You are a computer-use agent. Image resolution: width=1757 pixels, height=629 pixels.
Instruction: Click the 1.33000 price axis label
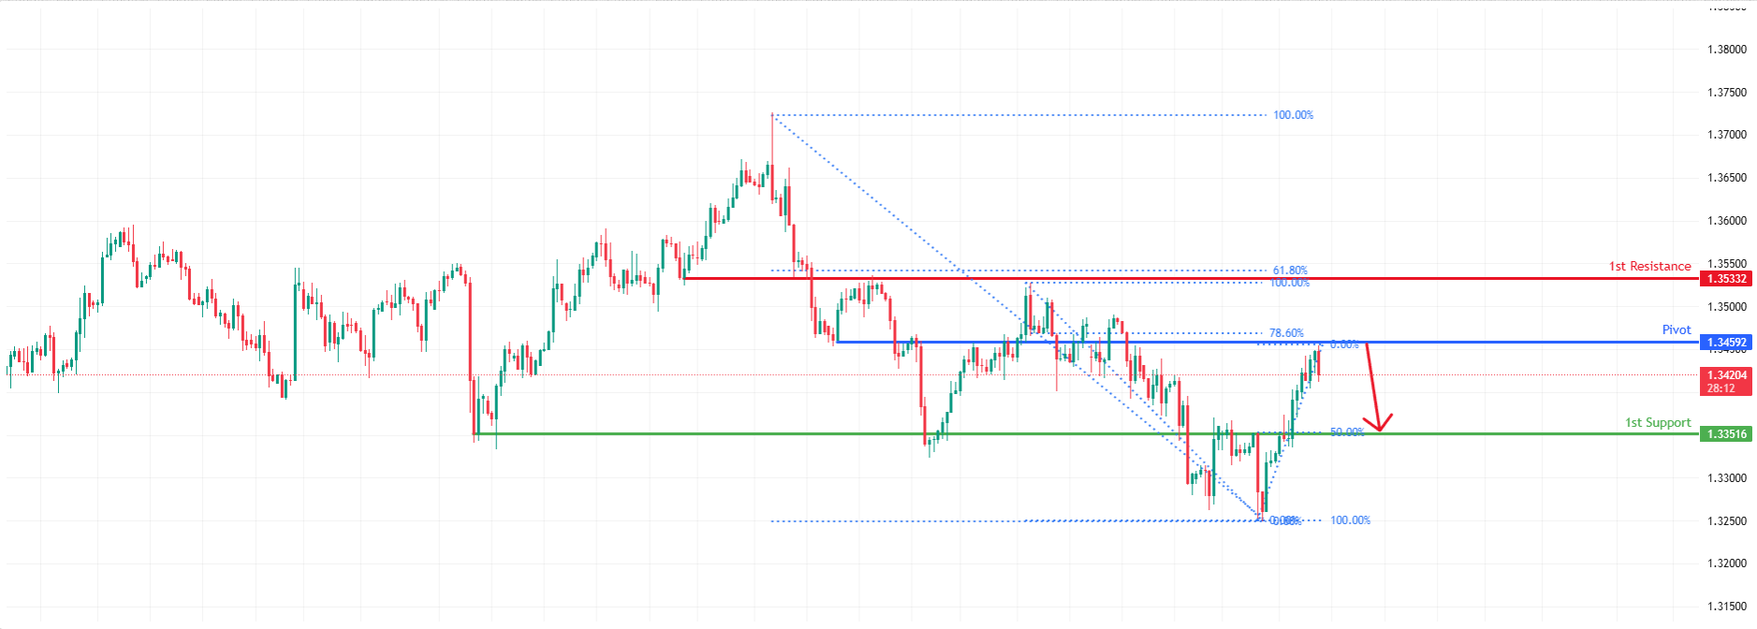coord(1726,478)
